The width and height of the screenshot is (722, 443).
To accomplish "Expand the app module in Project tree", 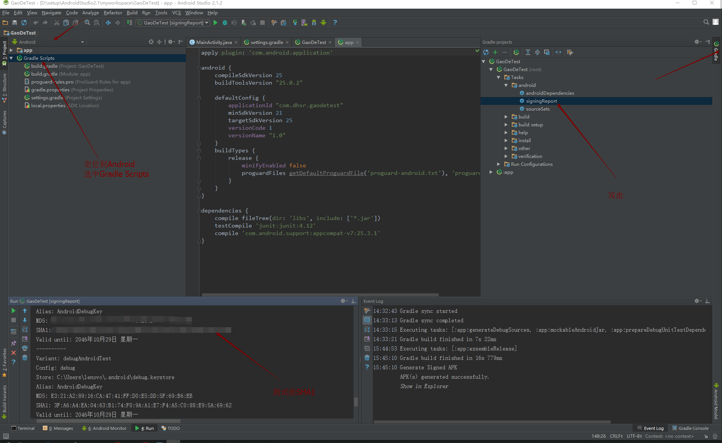I will click(11, 50).
